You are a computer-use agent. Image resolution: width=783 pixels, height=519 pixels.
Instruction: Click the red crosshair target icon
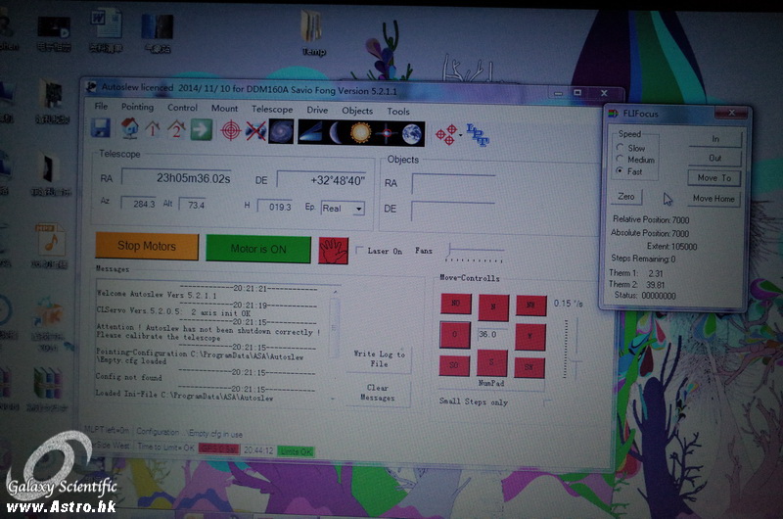(230, 130)
